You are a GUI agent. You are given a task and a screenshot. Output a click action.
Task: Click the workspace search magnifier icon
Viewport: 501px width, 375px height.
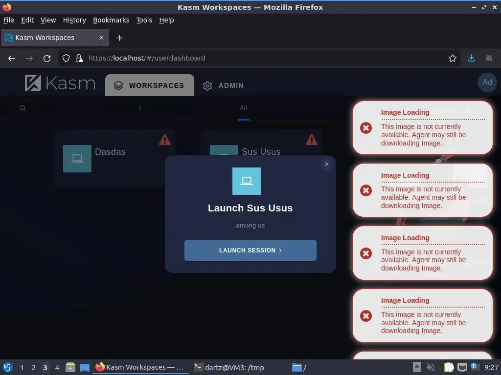[x=23, y=108]
